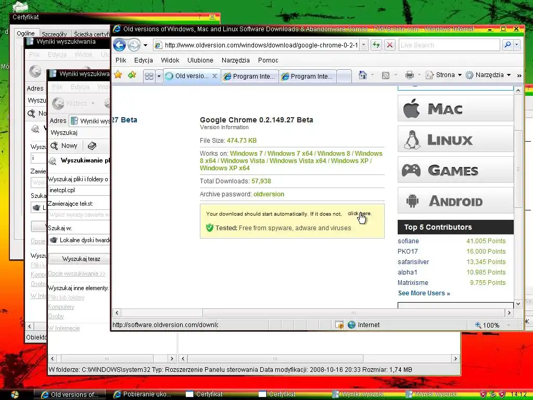Click the safarisilver contributor link
The width and height of the screenshot is (533, 400).
413,262
